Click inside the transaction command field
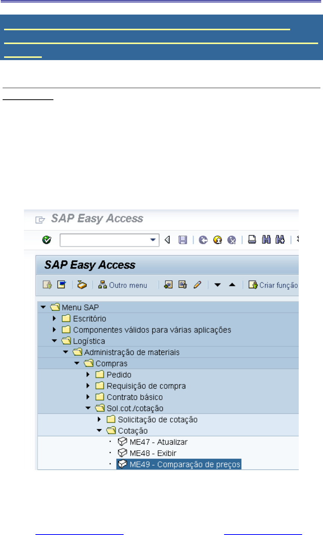The image size is (323, 535). [105, 240]
